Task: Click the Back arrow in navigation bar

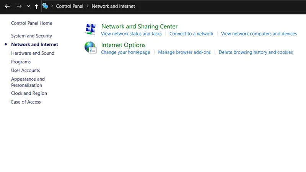Action: pos(7,6)
